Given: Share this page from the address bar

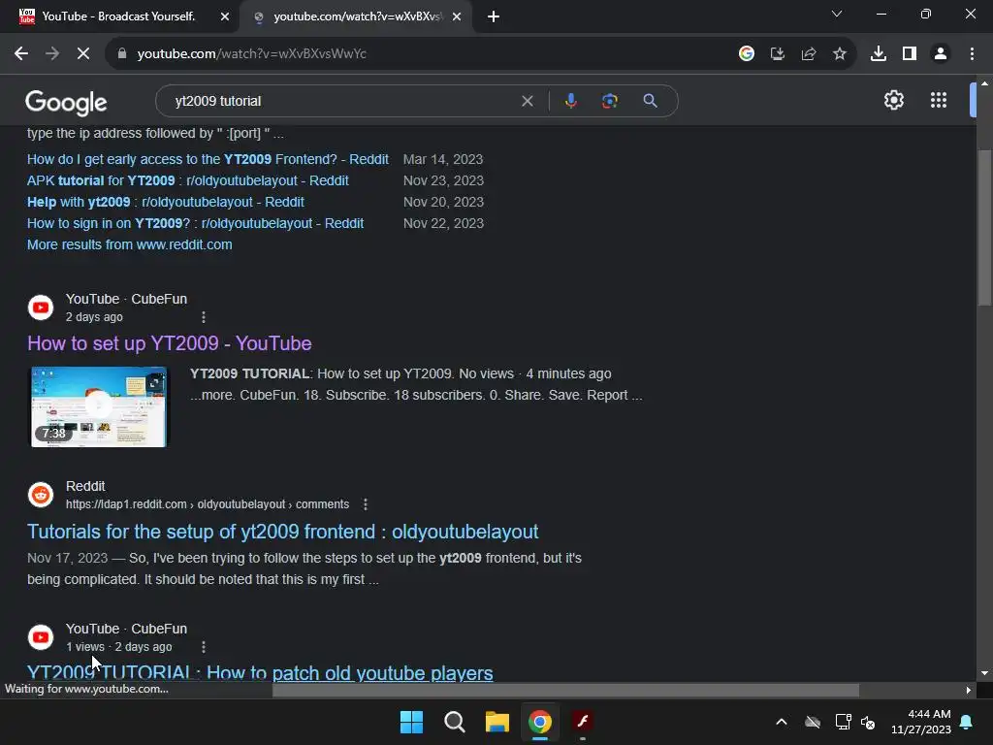Looking at the screenshot, I should 809,54.
